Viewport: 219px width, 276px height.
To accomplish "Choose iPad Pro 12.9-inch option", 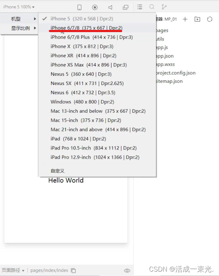I will click(97, 157).
